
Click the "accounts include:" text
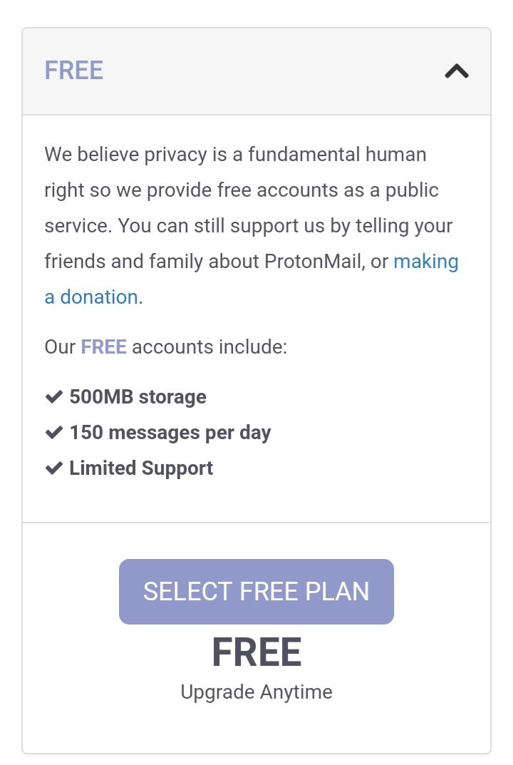[x=209, y=347]
